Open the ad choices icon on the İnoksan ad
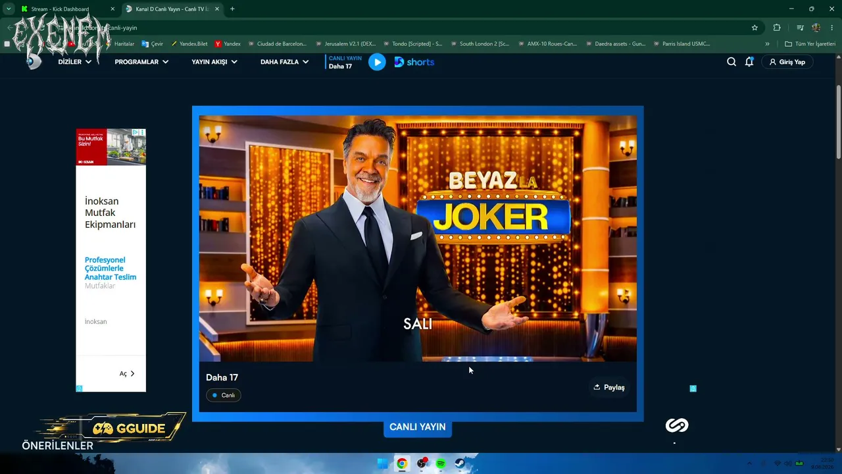This screenshot has width=842, height=474. 135,132
